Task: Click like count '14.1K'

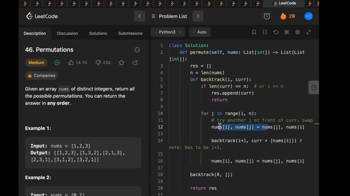Action: click(81, 63)
